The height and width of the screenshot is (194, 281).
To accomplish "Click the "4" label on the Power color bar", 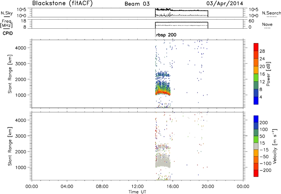I will (261, 97).
